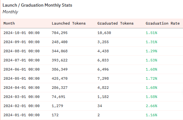Click graduated tokens value '6,033'
The image size is (183, 120).
coord(103,60)
